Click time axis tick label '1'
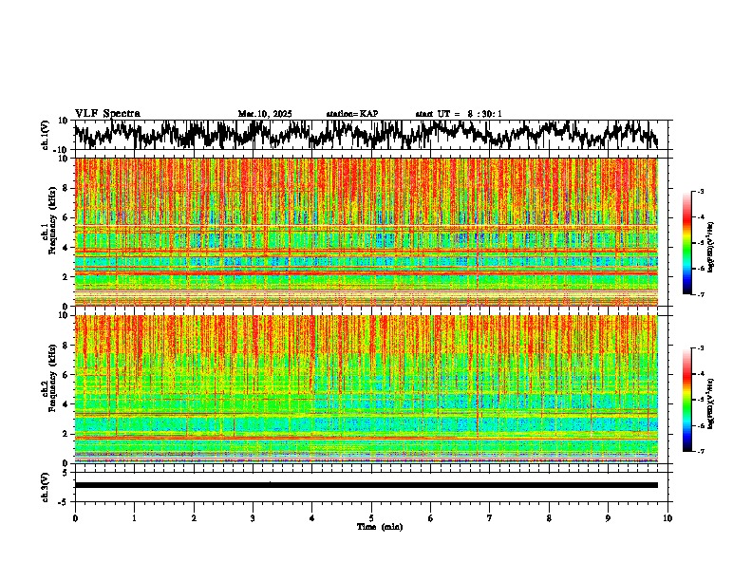The height and width of the screenshot is (581, 752). coord(134,518)
